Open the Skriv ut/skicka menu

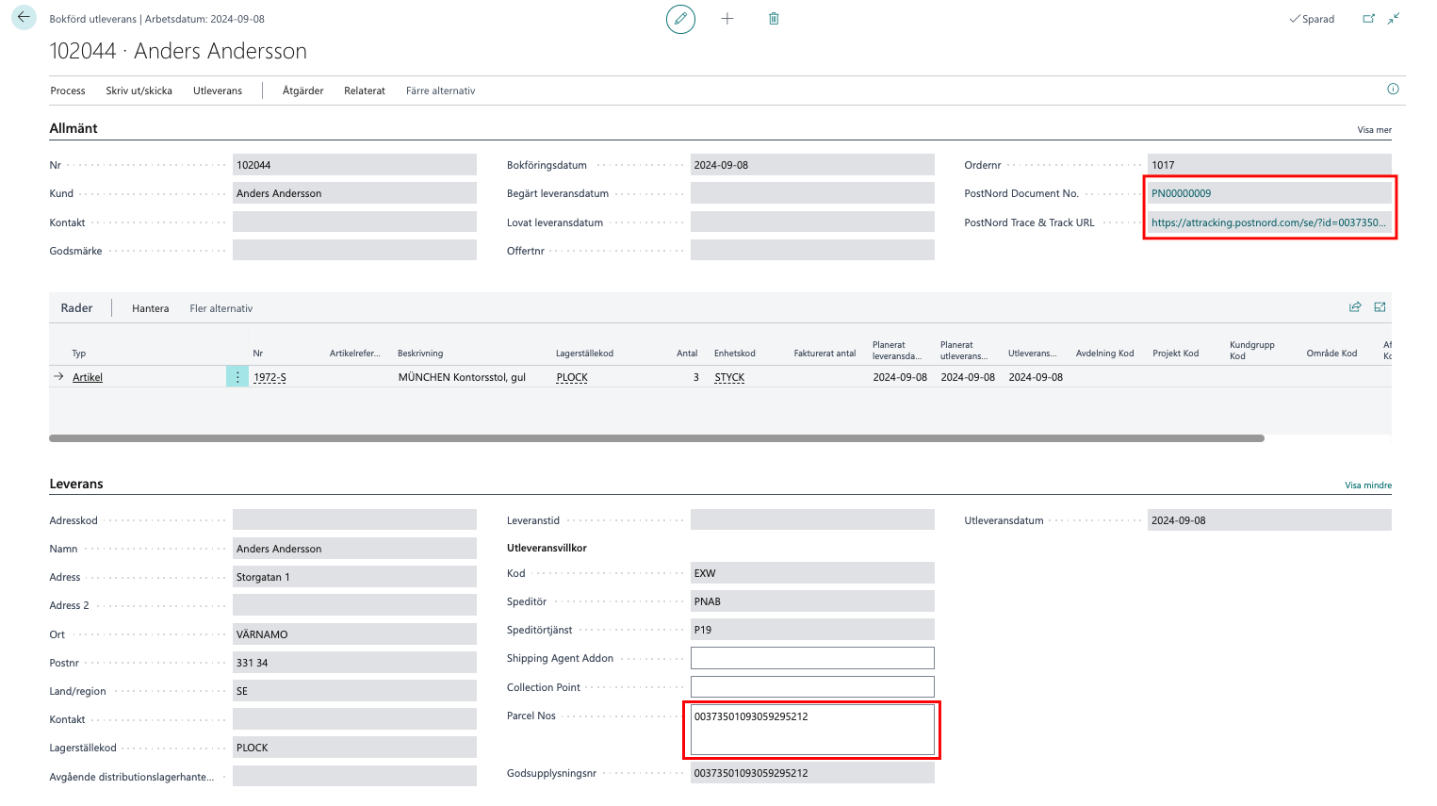(x=139, y=91)
